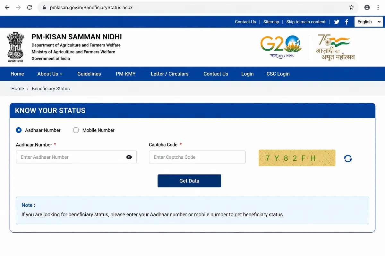Click Beneficiary Status breadcrumb text
Viewport: 385px width, 256px height.
point(51,89)
